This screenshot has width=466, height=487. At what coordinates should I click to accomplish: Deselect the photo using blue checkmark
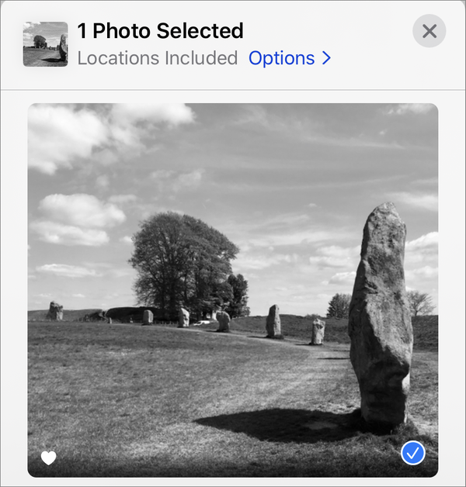click(413, 454)
